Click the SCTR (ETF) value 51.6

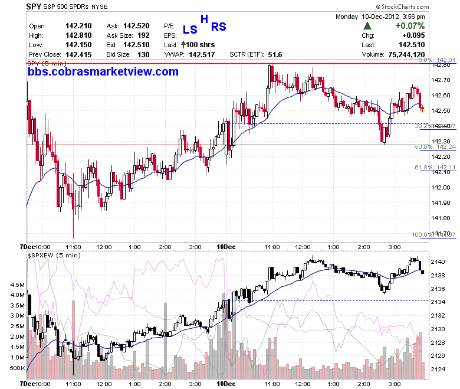pos(275,55)
